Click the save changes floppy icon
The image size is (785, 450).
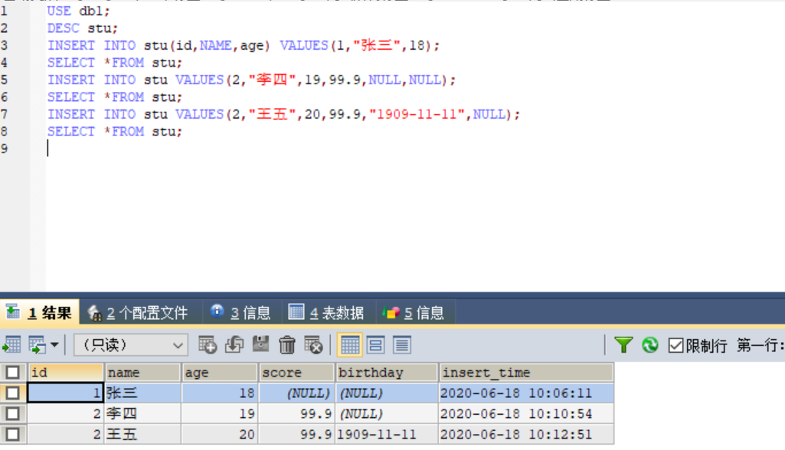[260, 344]
